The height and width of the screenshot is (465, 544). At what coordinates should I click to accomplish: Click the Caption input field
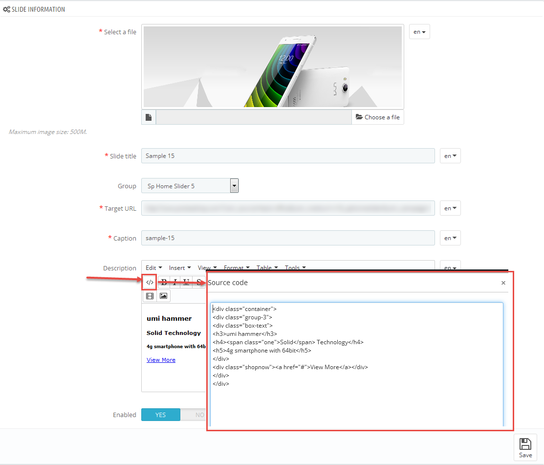tap(288, 238)
